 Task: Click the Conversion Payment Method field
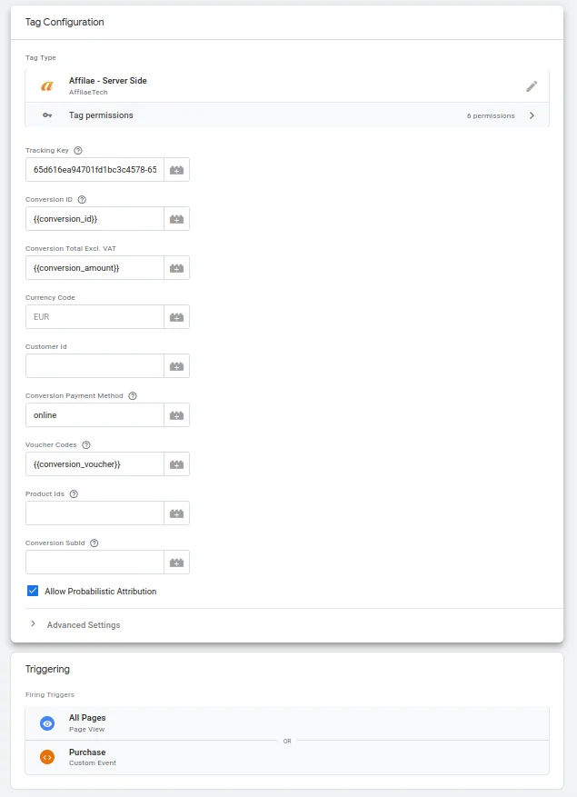tap(95, 415)
